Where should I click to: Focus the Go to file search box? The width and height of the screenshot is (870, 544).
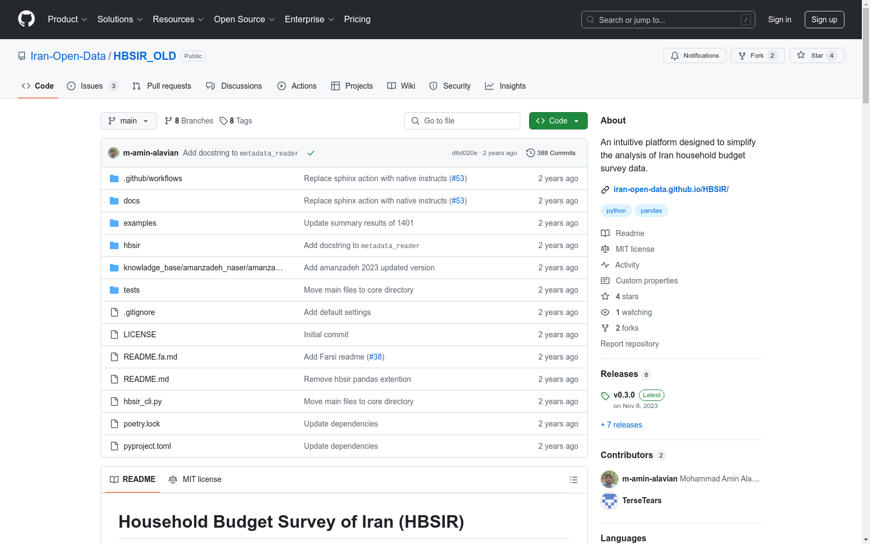462,121
